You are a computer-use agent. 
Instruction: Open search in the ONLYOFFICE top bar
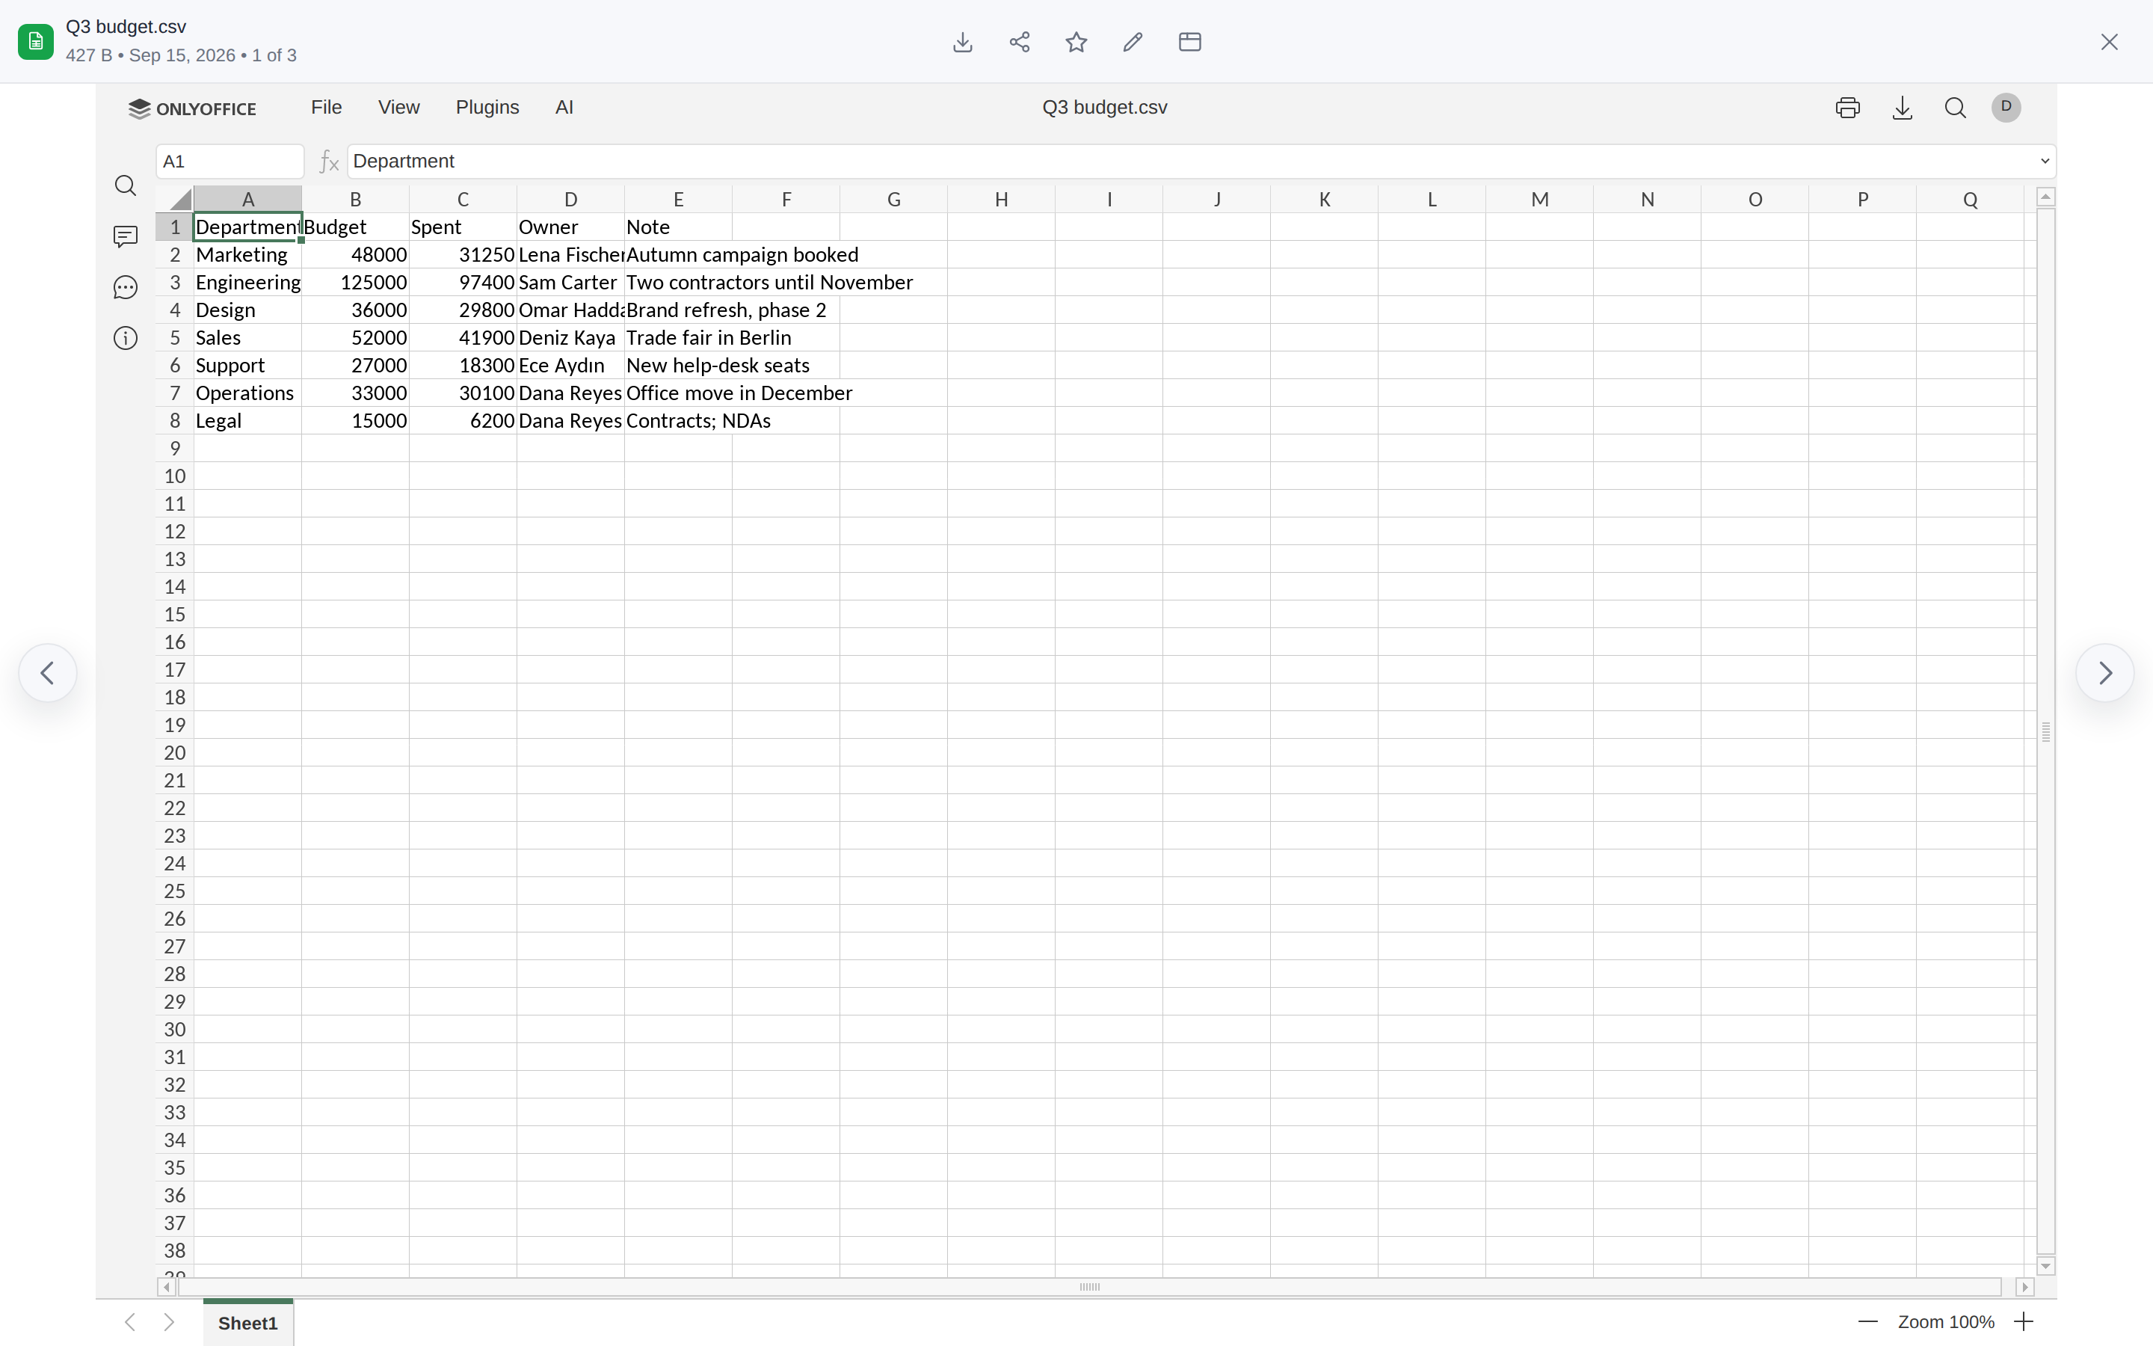pyautogui.click(x=1956, y=108)
